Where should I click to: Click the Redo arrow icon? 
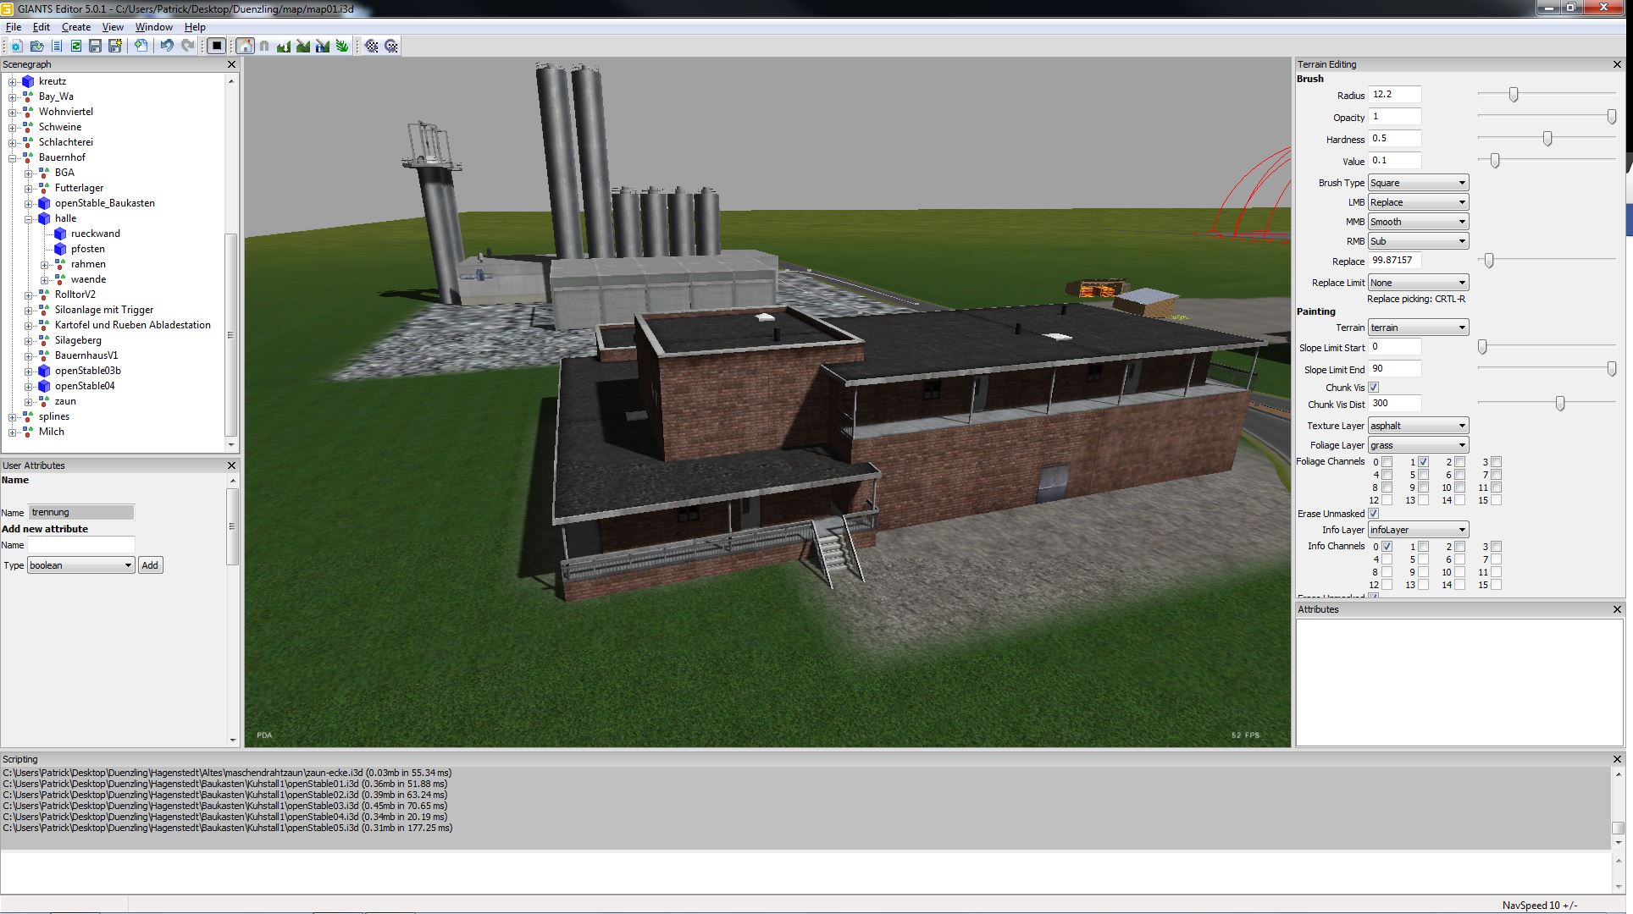187,46
